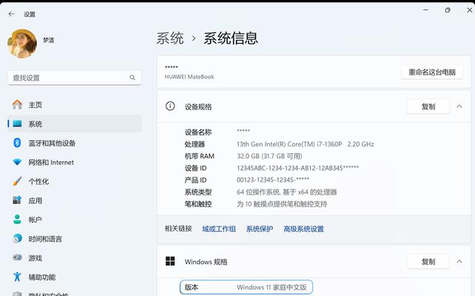Click the 梦洁 username text
The width and height of the screenshot is (475, 296).
(x=48, y=40)
